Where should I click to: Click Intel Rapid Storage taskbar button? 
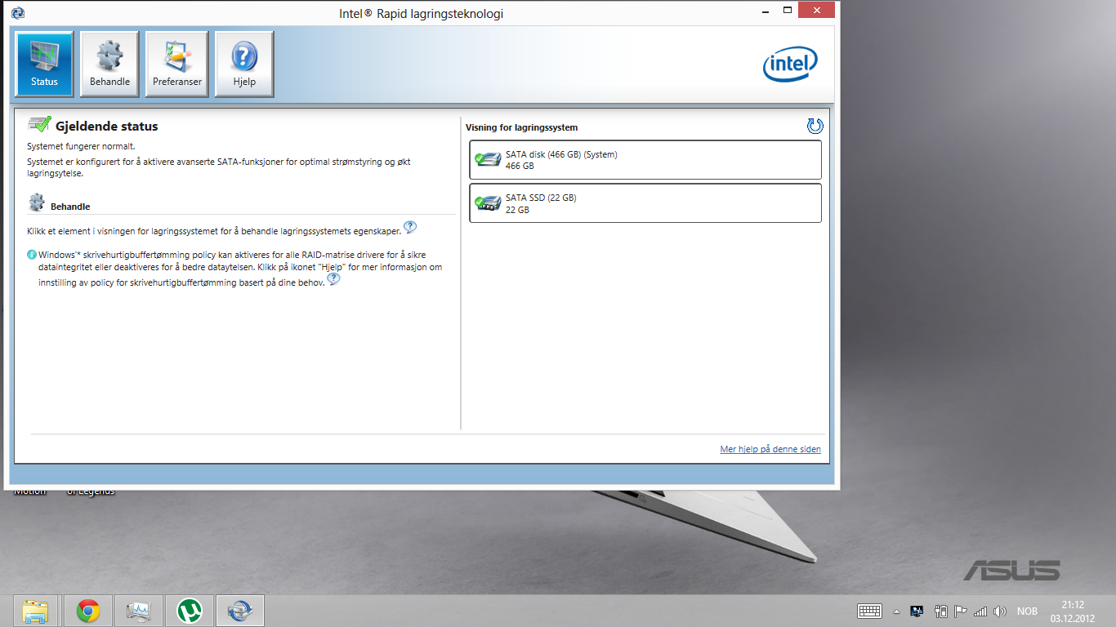[240, 611]
